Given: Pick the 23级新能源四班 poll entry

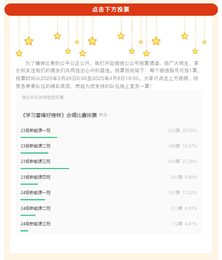Looking at the screenshot, I should pos(109,179).
